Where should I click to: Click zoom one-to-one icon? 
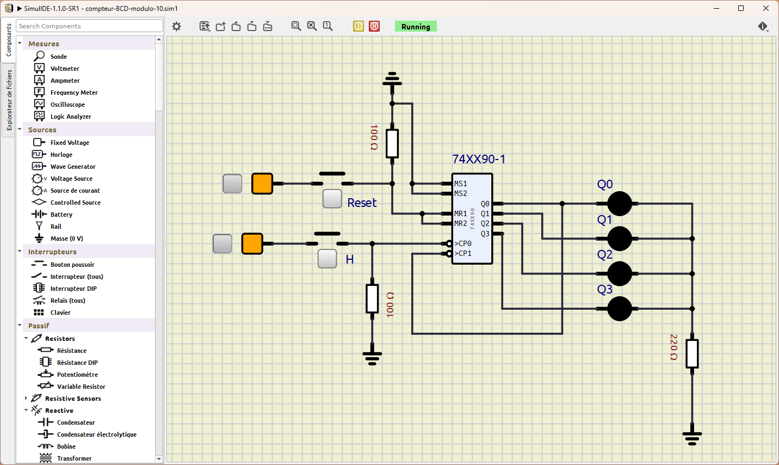[327, 26]
